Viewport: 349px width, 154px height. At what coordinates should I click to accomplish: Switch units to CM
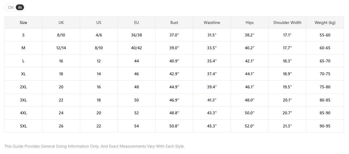click(11, 7)
